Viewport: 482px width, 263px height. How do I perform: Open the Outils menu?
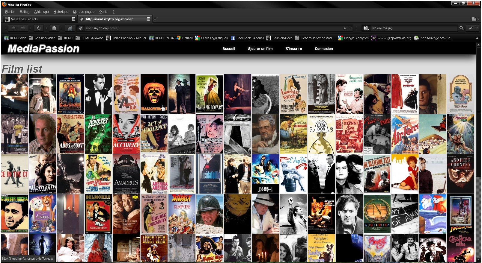tap(103, 12)
